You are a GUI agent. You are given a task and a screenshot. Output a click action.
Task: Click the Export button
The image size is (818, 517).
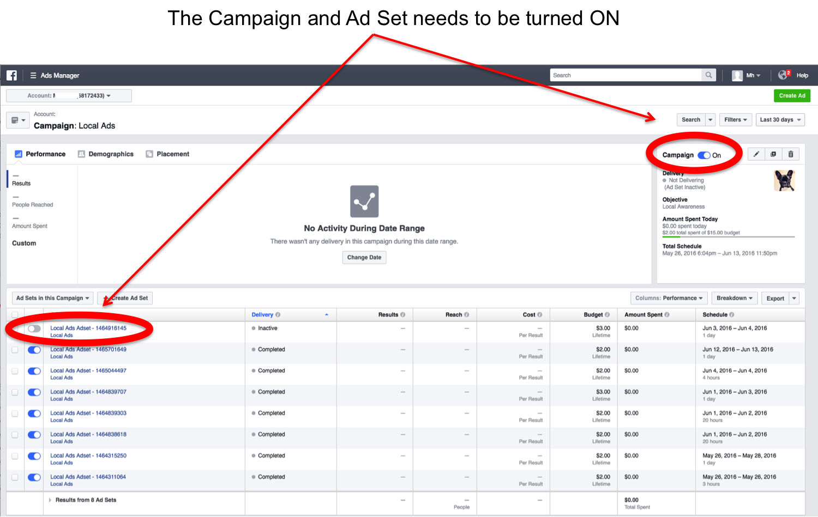click(x=775, y=298)
